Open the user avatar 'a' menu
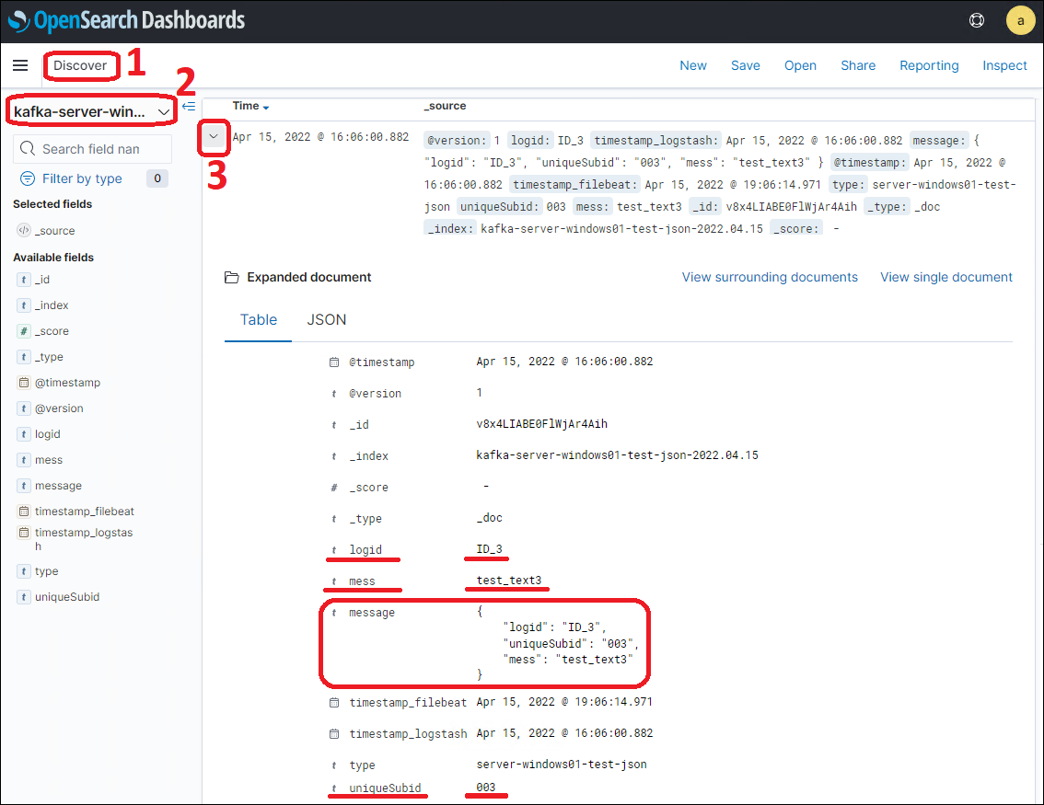The image size is (1044, 805). 1020,20
